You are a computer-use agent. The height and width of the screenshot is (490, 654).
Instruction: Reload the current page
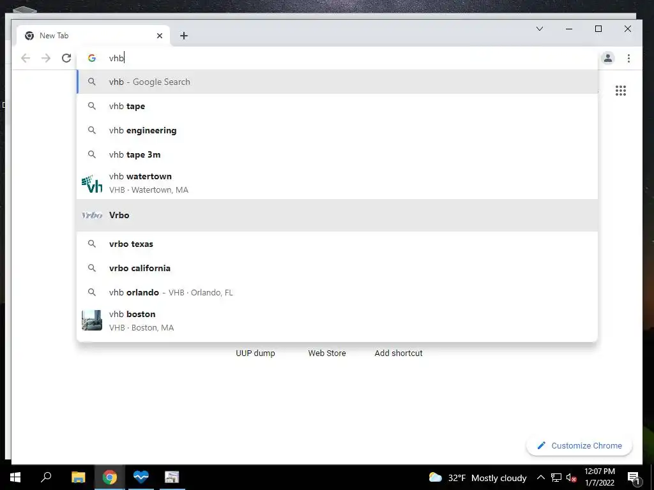[66, 58]
